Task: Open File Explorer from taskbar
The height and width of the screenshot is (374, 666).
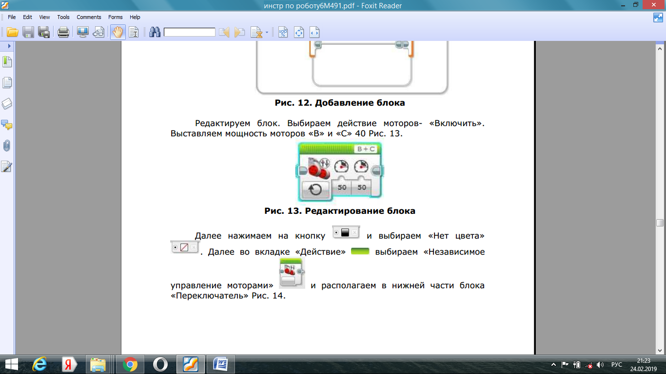Action: coord(99,364)
